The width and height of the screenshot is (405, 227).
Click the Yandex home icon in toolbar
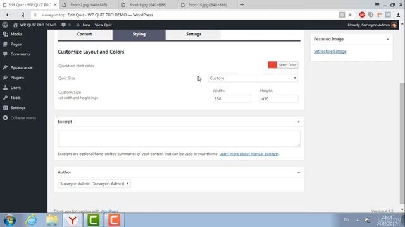[23, 15]
